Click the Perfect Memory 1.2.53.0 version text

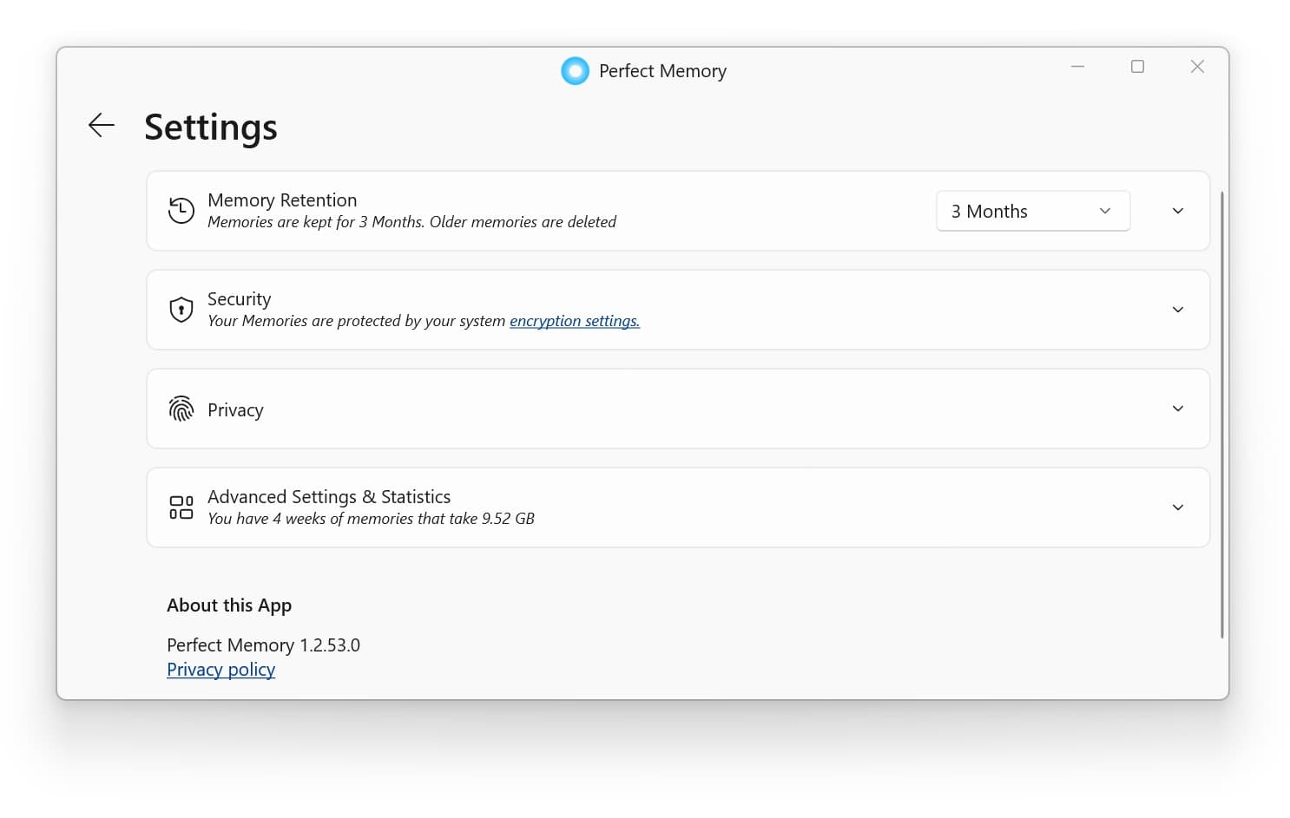263,645
